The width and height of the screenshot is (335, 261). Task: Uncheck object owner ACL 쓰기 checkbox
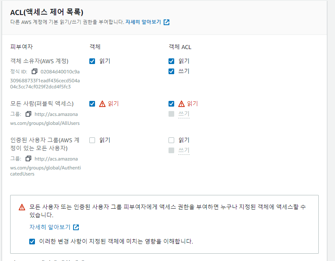coord(171,71)
